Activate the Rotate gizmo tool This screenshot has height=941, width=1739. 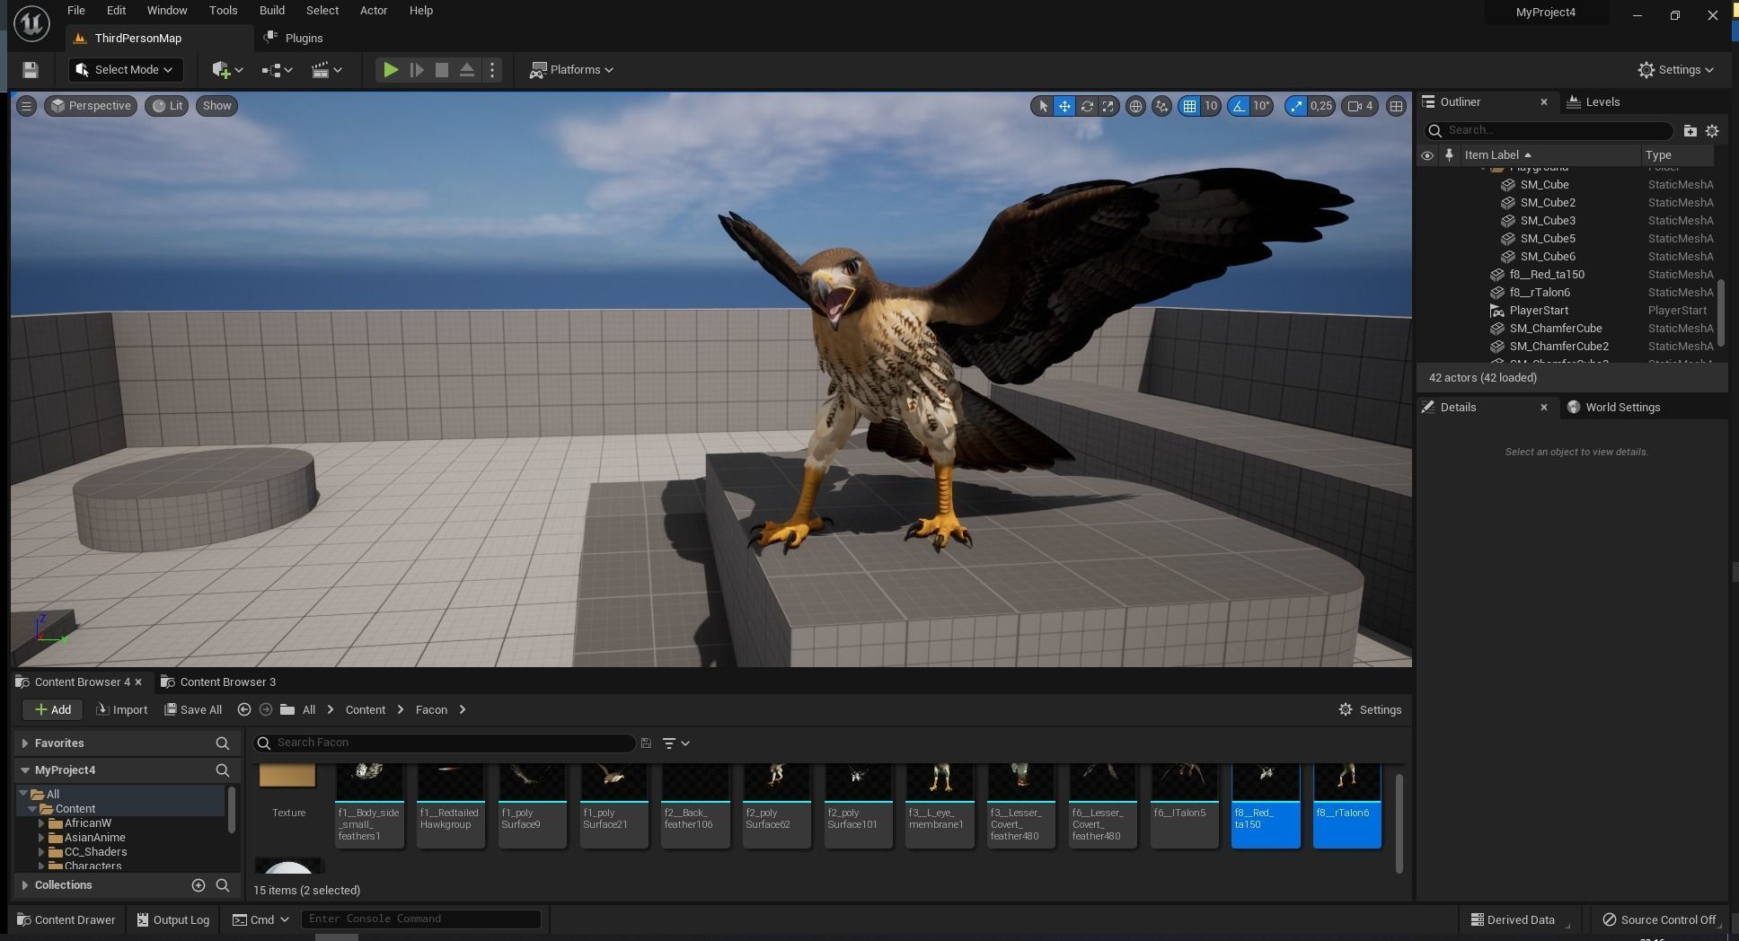pos(1087,106)
